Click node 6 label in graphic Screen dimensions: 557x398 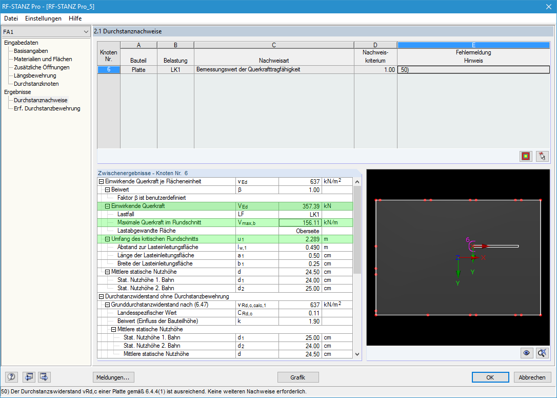point(468,240)
